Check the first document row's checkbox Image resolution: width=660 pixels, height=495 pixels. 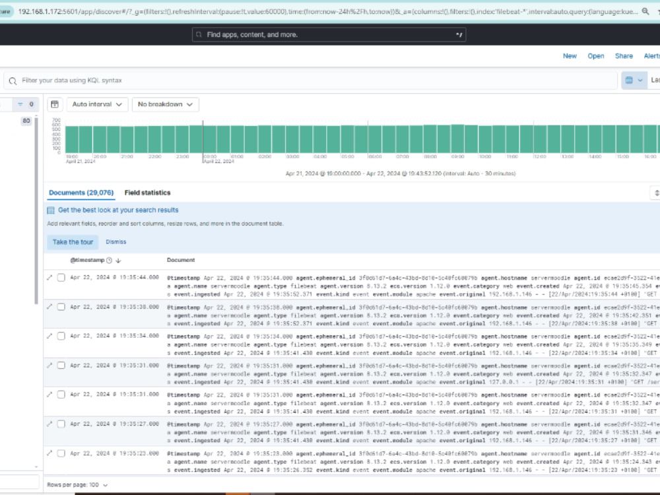[61, 277]
